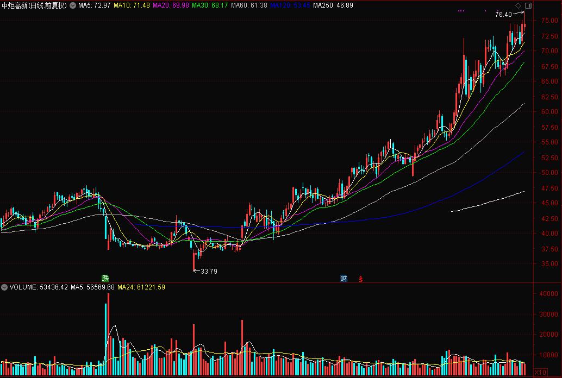Select the MA10: 71.48 label
The image size is (562, 378).
pos(132,5)
